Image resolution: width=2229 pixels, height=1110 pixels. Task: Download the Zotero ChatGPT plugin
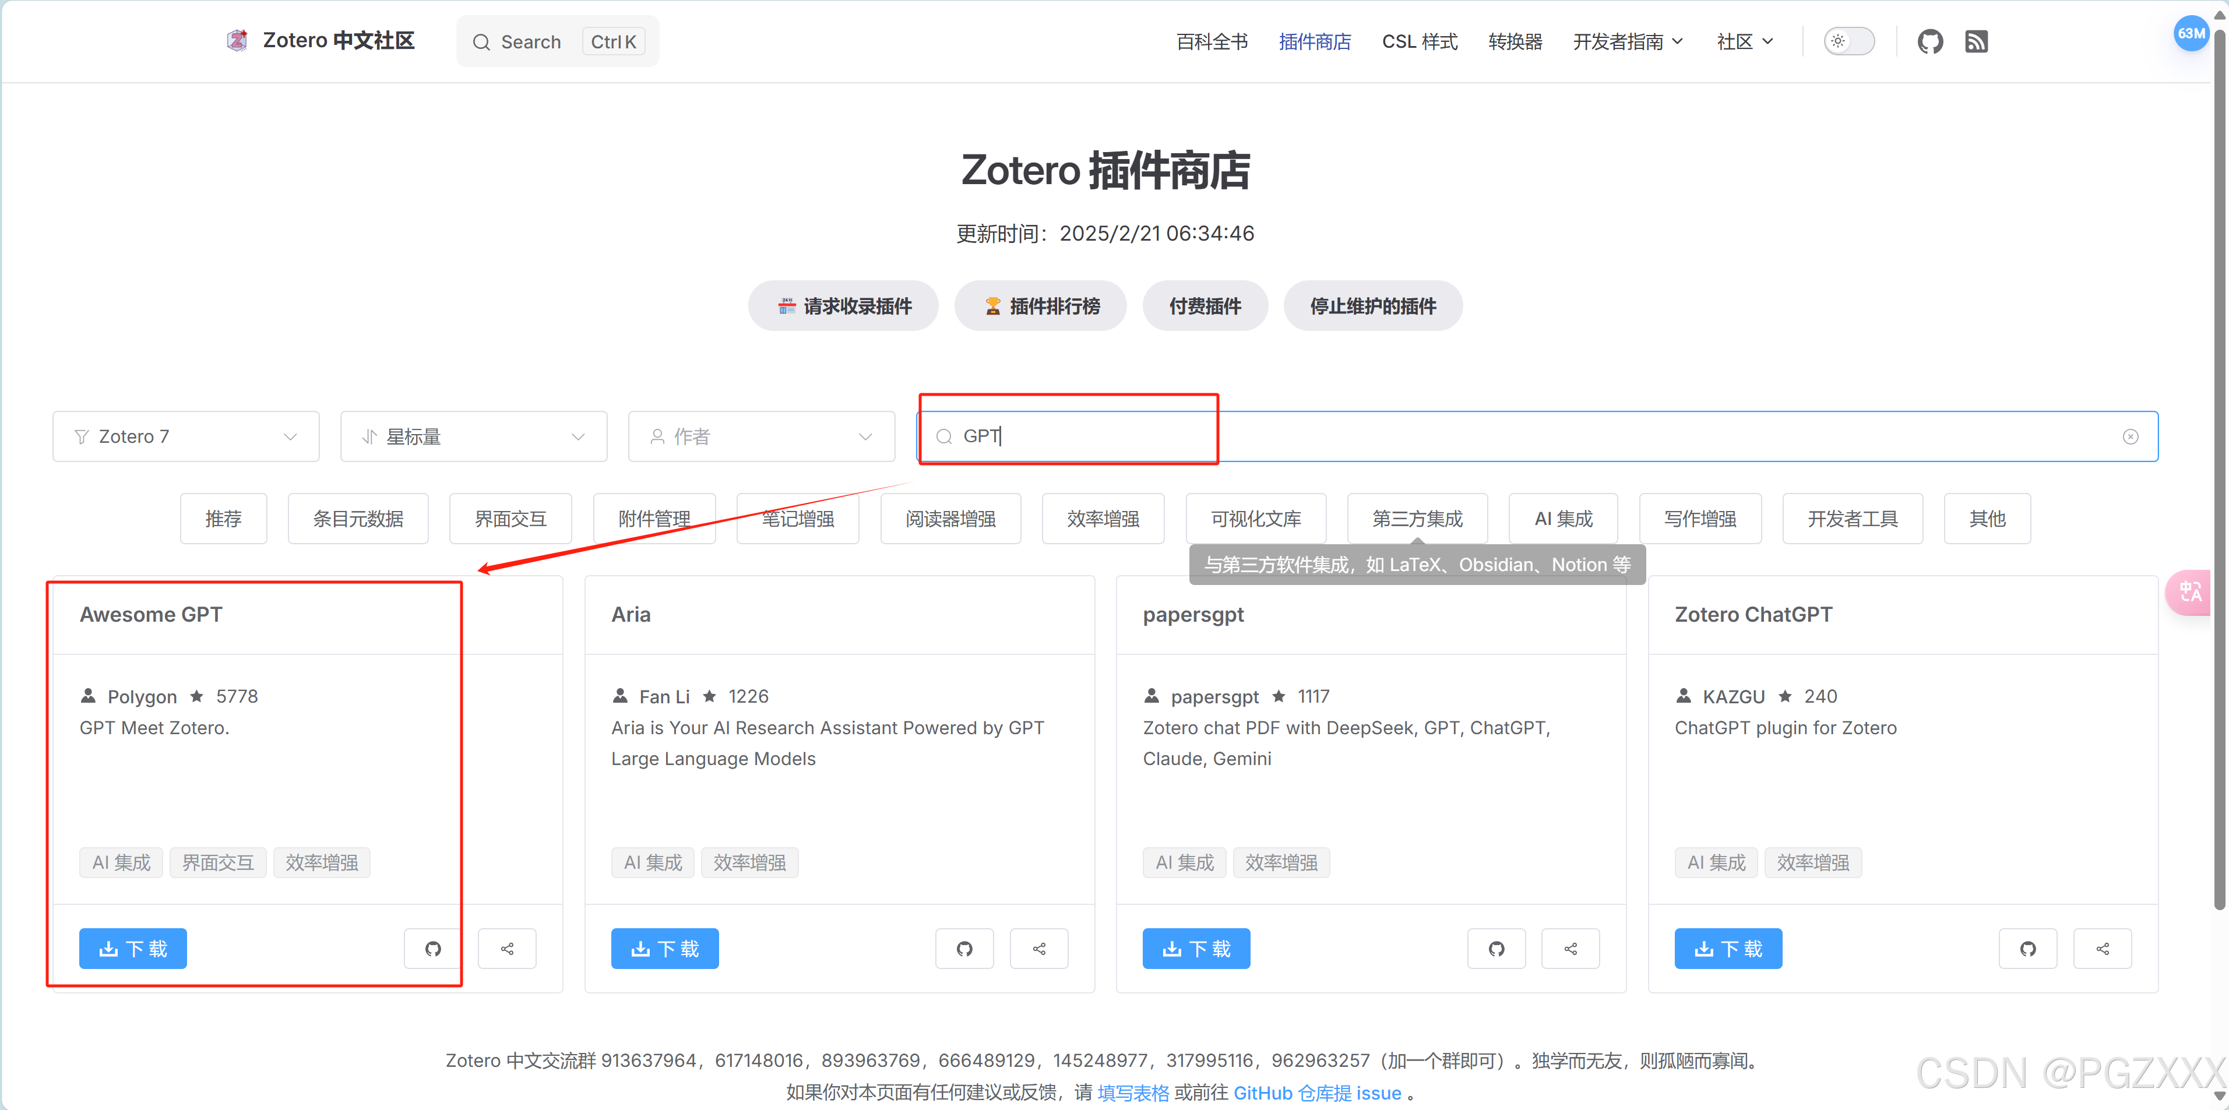pos(1728,949)
